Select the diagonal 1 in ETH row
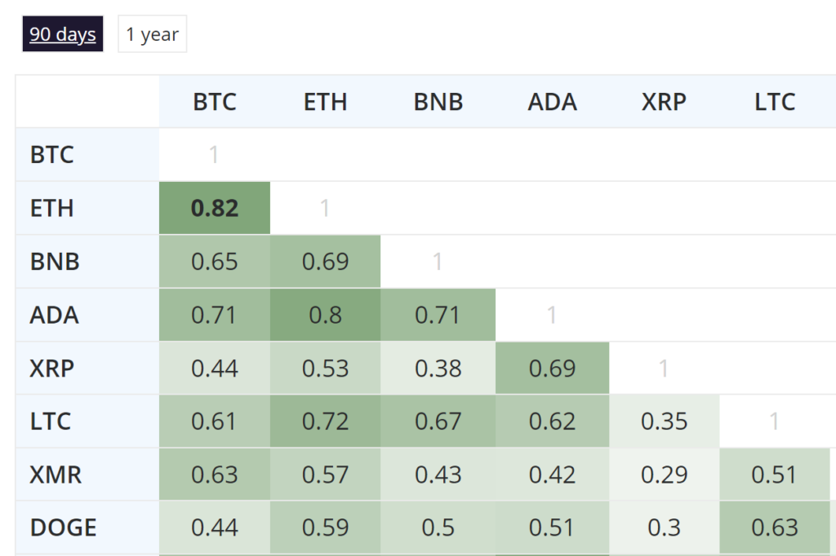Screen dimensions: 836x556 (325, 208)
